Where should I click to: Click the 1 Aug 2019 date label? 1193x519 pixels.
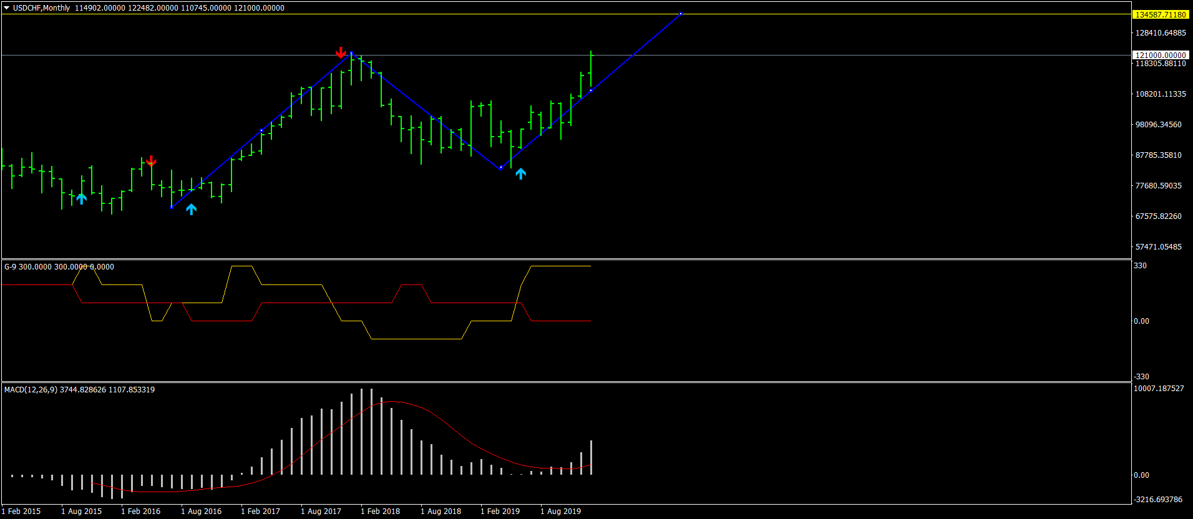coord(560,511)
